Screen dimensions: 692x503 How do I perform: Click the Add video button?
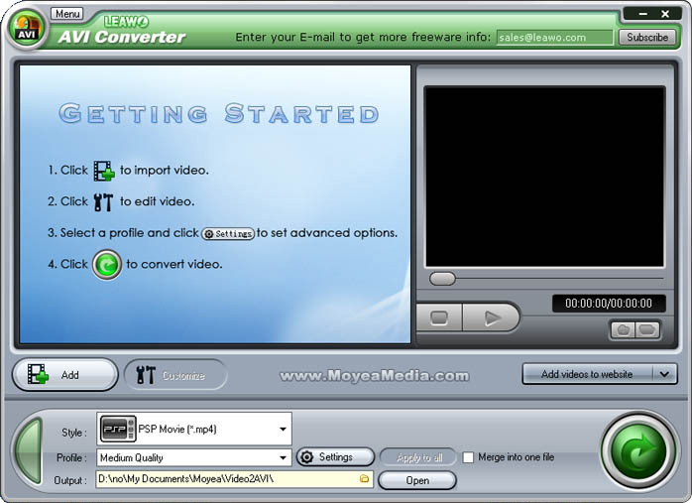pos(65,375)
